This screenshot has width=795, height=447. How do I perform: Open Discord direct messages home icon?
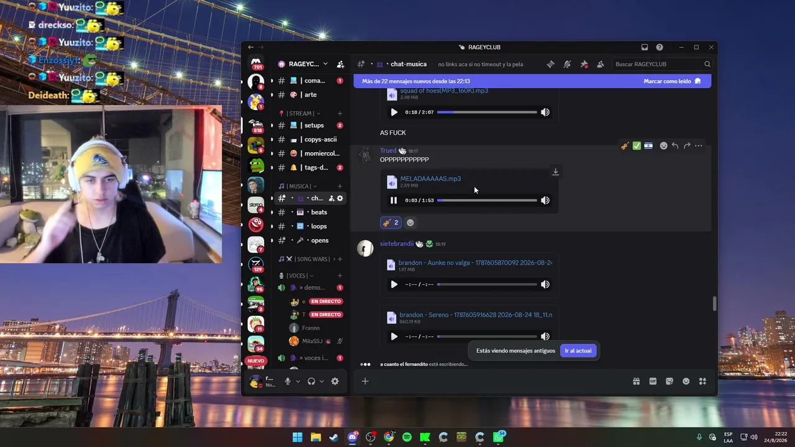click(256, 63)
